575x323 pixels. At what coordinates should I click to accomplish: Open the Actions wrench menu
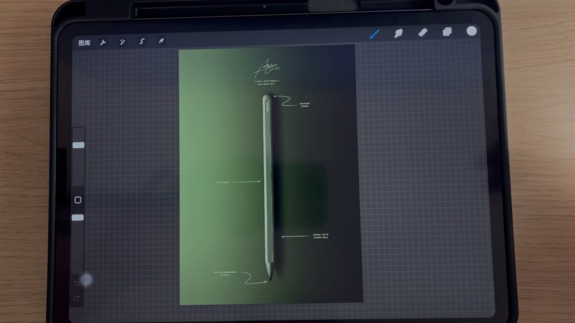pos(103,42)
